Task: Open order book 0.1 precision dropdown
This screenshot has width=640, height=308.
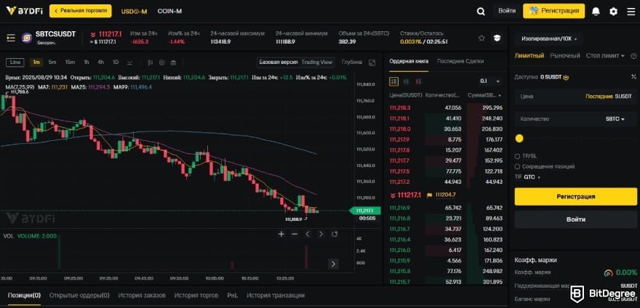Action: tap(489, 81)
